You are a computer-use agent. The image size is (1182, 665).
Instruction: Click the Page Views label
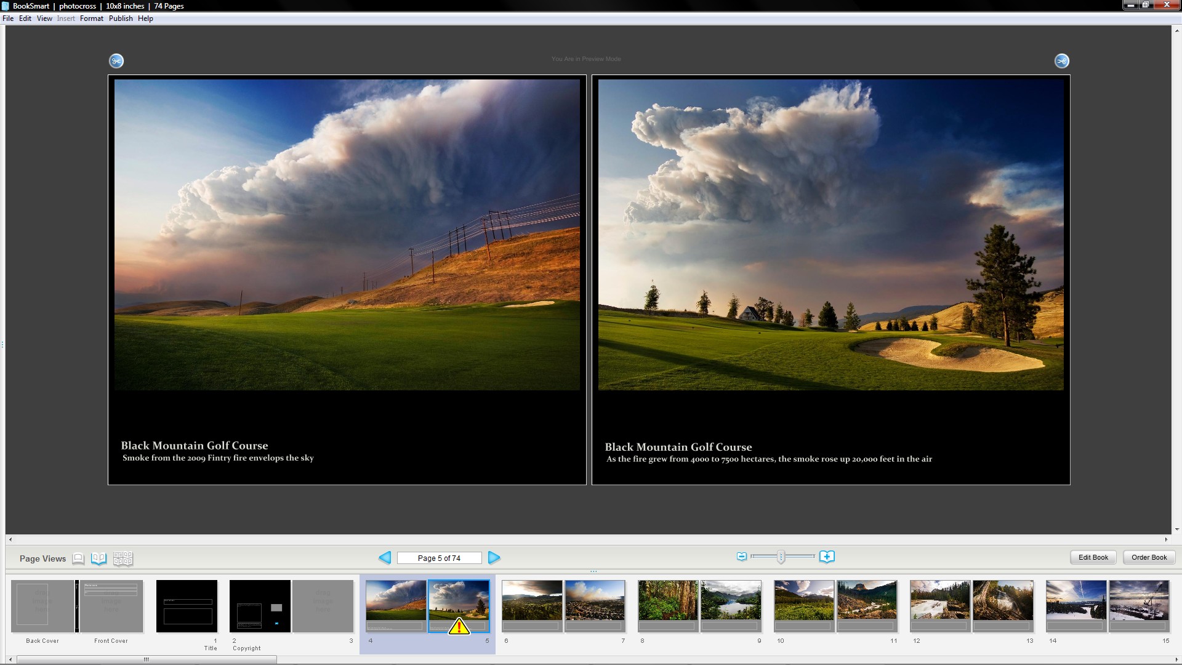coord(42,558)
